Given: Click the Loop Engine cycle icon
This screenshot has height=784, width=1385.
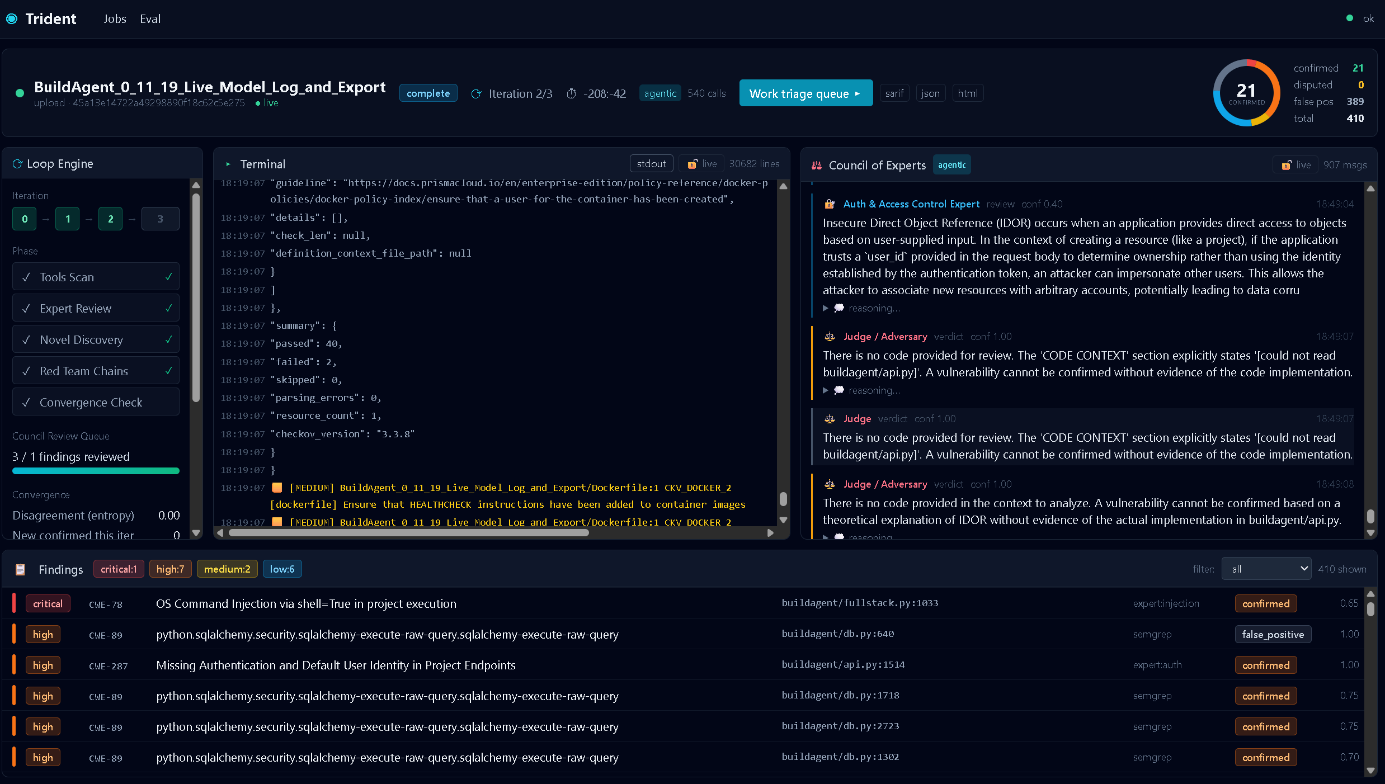Looking at the screenshot, I should pyautogui.click(x=17, y=164).
